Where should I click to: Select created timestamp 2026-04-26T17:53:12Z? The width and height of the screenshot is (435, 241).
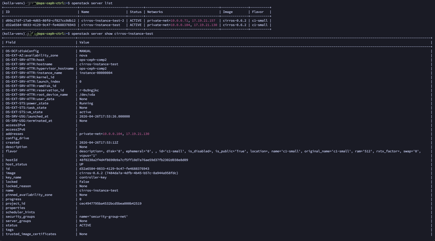coord(99,142)
